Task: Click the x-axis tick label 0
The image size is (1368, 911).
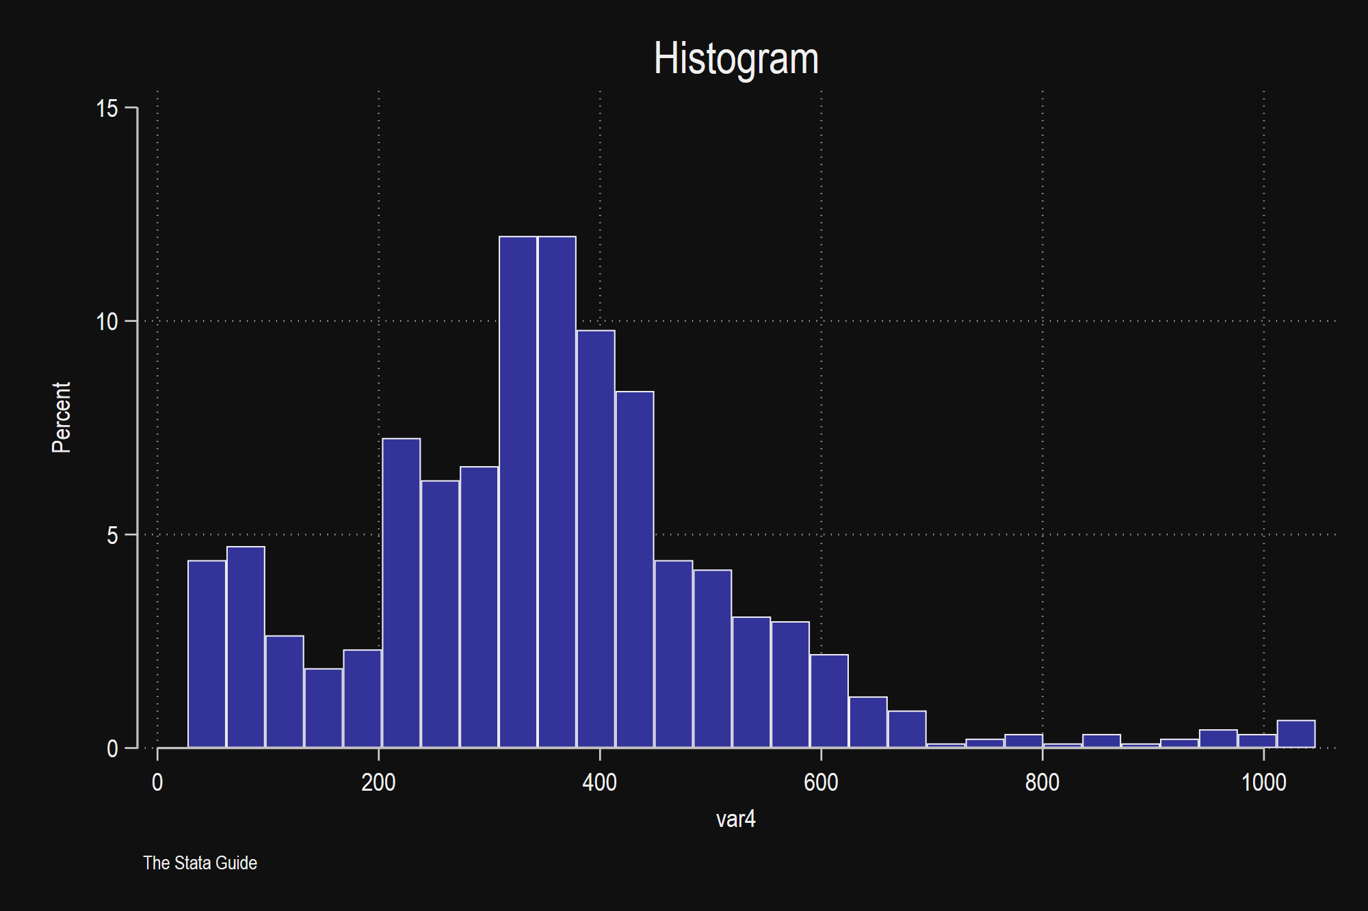Action: 157,783
